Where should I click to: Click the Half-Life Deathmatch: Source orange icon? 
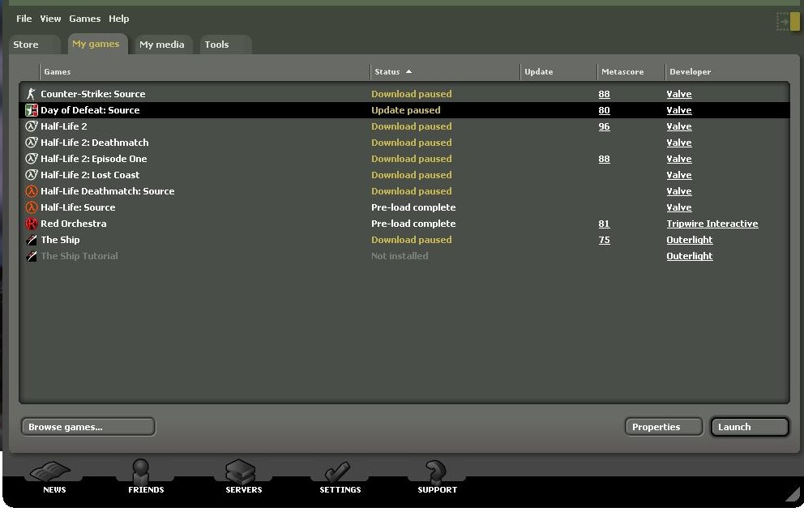click(32, 191)
